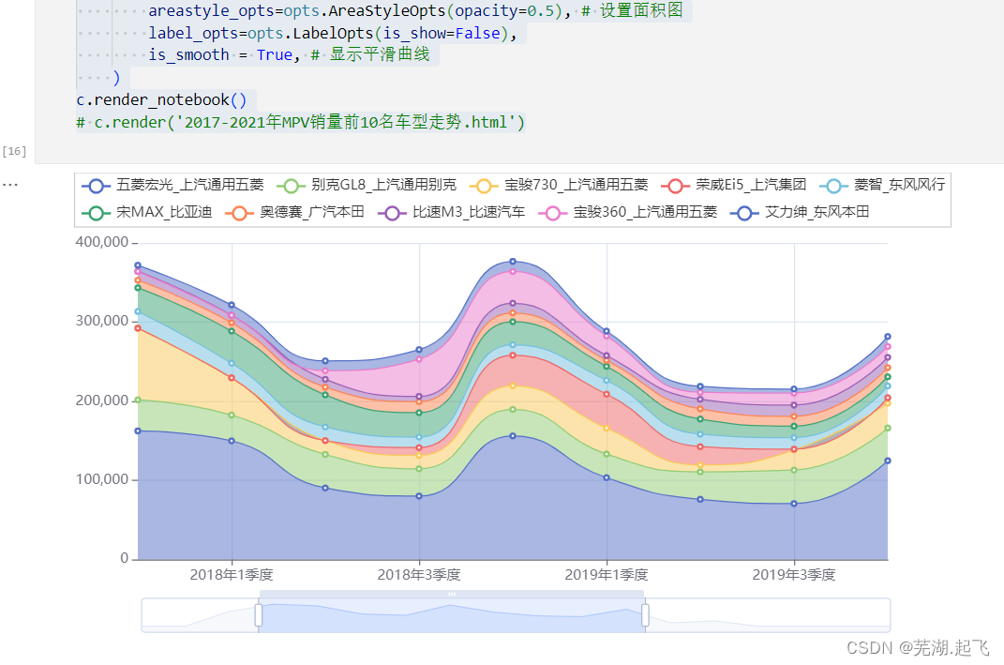Select the 宝骏730 legend marker icon
Viewport: 1004px width, 665px height.
pyautogui.click(x=485, y=185)
